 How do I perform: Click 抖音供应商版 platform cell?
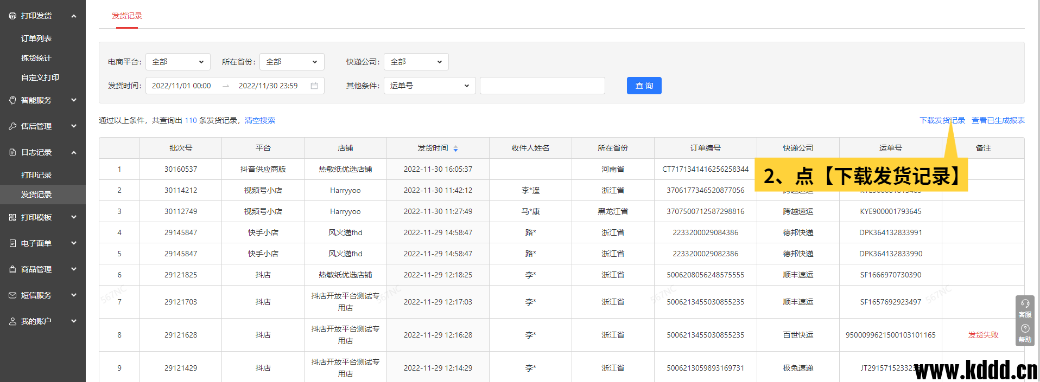point(263,169)
